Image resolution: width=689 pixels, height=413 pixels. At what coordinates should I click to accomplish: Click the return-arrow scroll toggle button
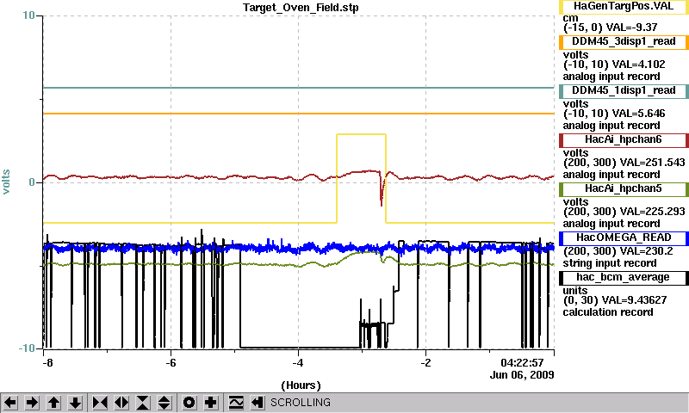(258, 403)
